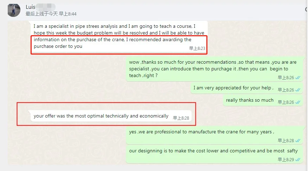308x171 pixels.
Task: Click the "I am very appreciated" message
Action: pyautogui.click(x=233, y=88)
